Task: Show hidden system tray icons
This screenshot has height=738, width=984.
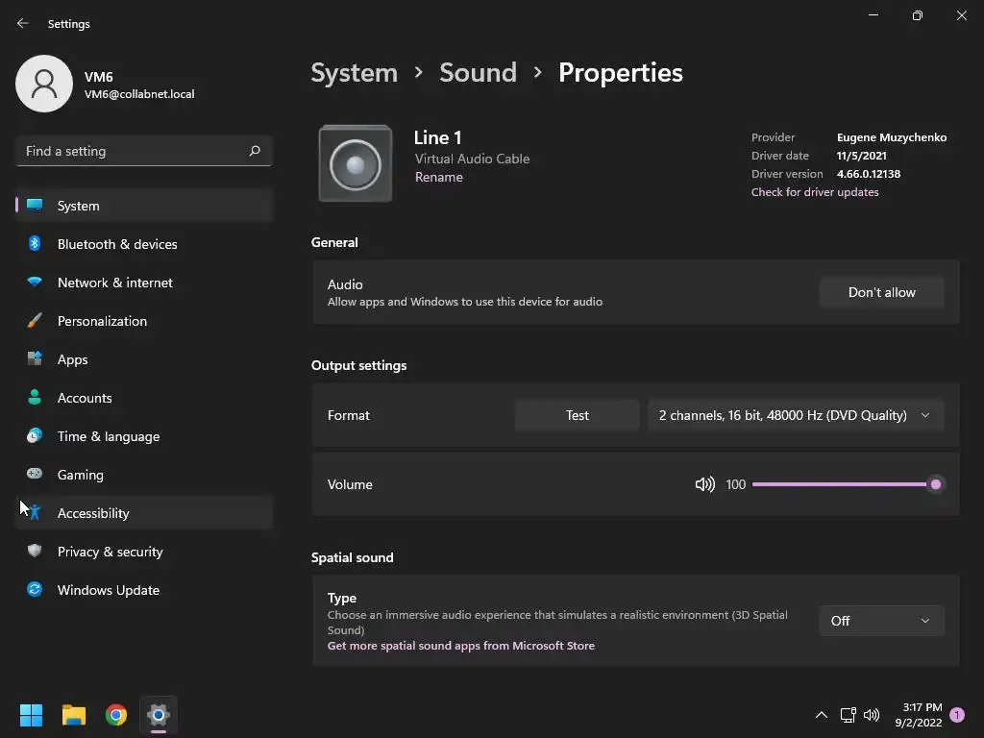Action: pos(821,715)
